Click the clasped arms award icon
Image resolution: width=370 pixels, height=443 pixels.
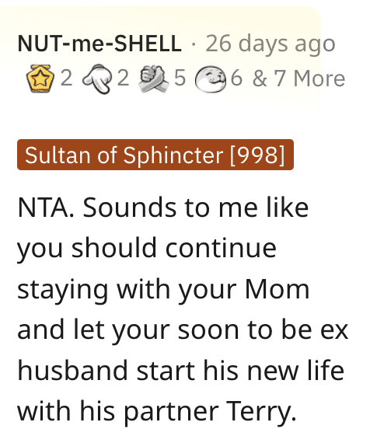(154, 78)
